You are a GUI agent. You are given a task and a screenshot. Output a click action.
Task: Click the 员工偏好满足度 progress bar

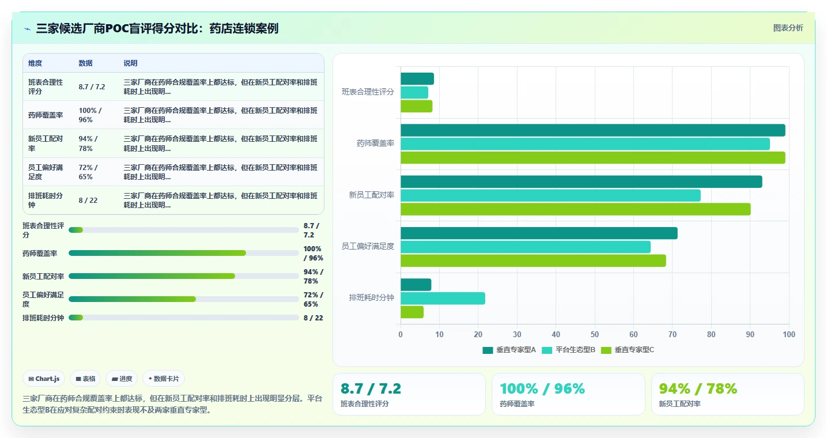183,299
